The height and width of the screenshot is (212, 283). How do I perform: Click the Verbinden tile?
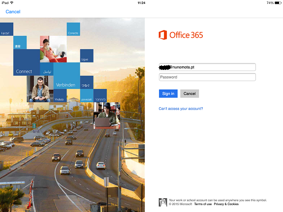pos(67,76)
